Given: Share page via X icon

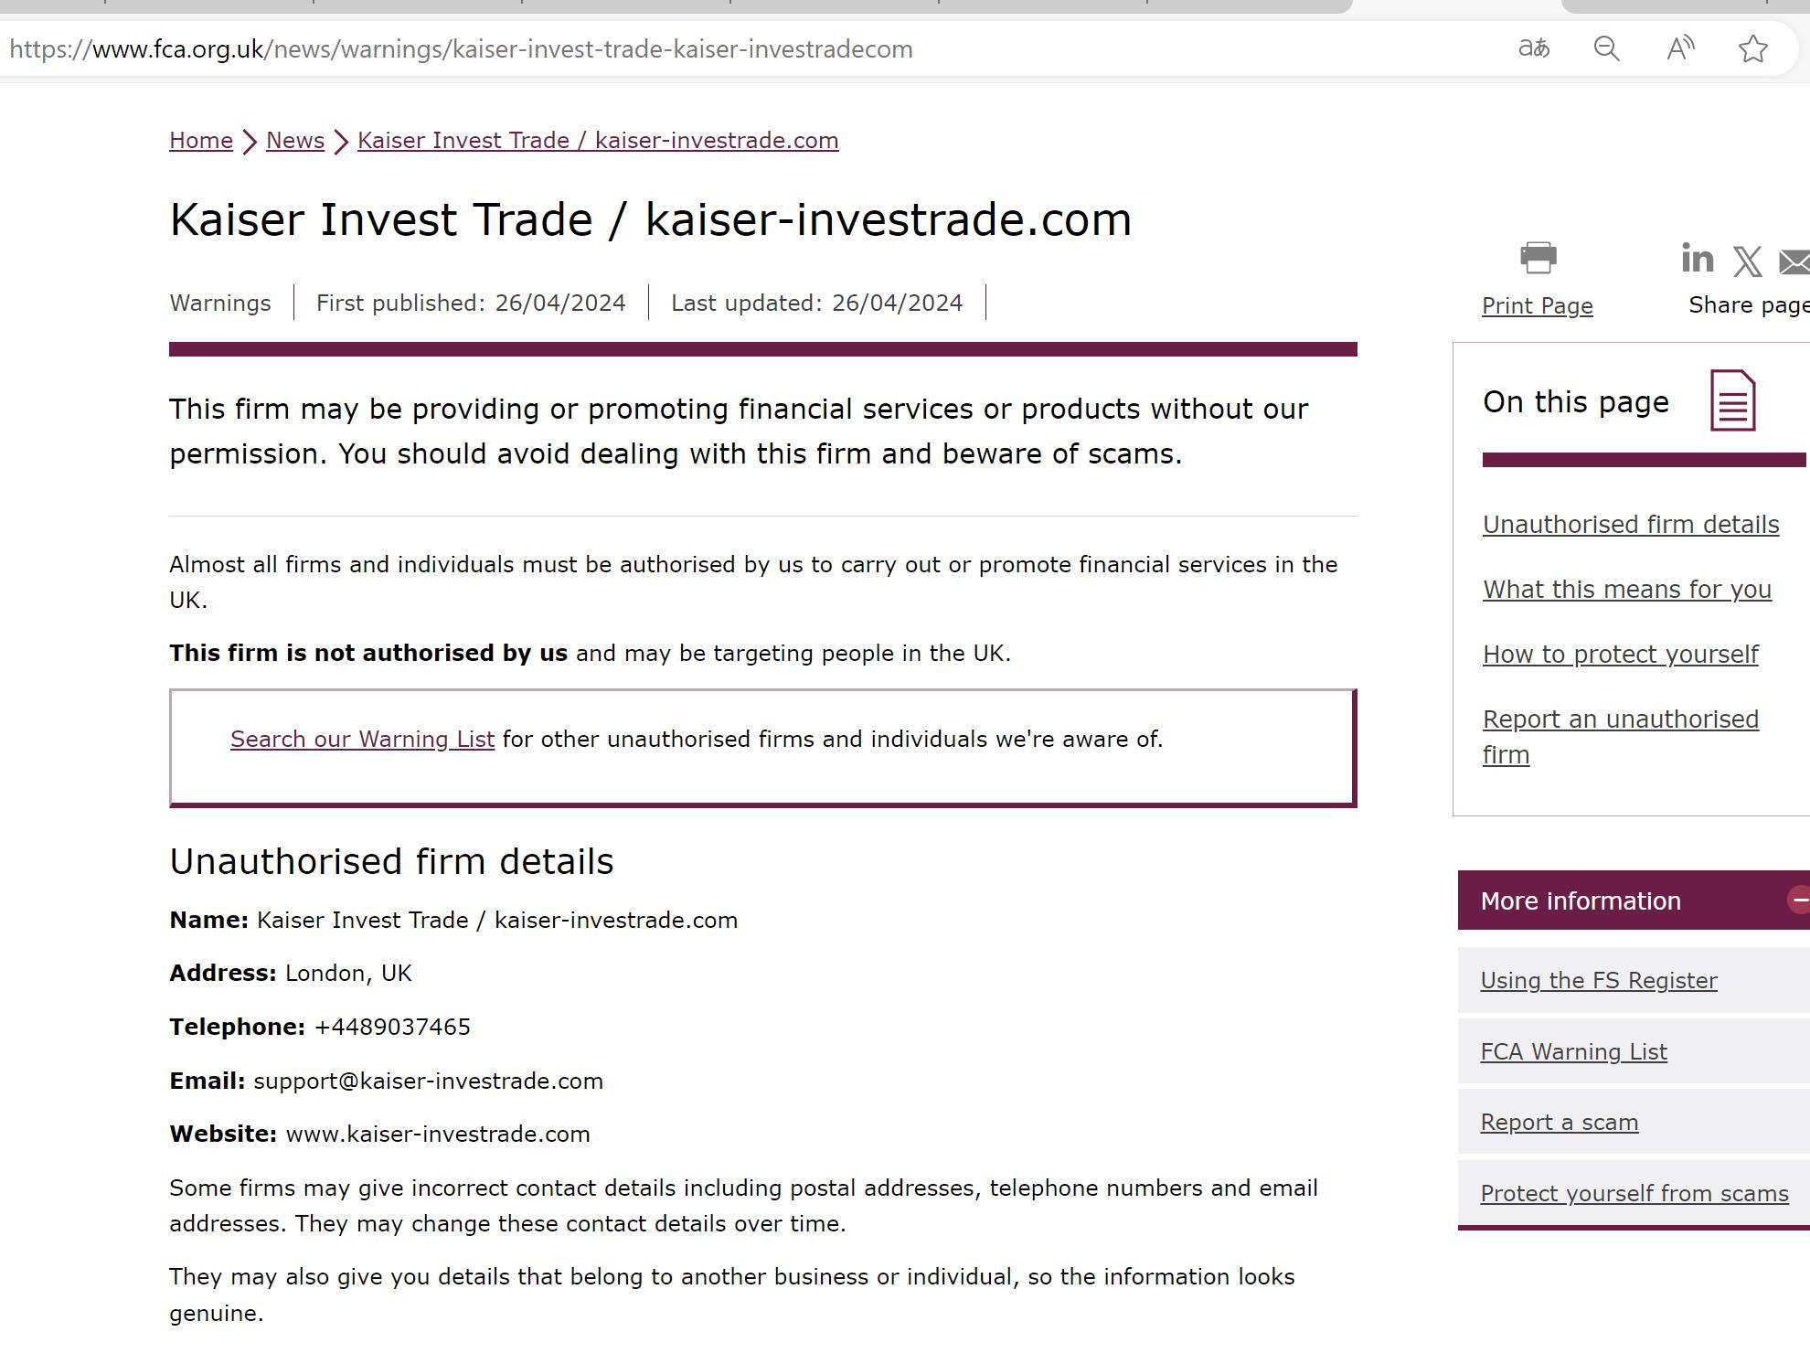Looking at the screenshot, I should [x=1747, y=261].
